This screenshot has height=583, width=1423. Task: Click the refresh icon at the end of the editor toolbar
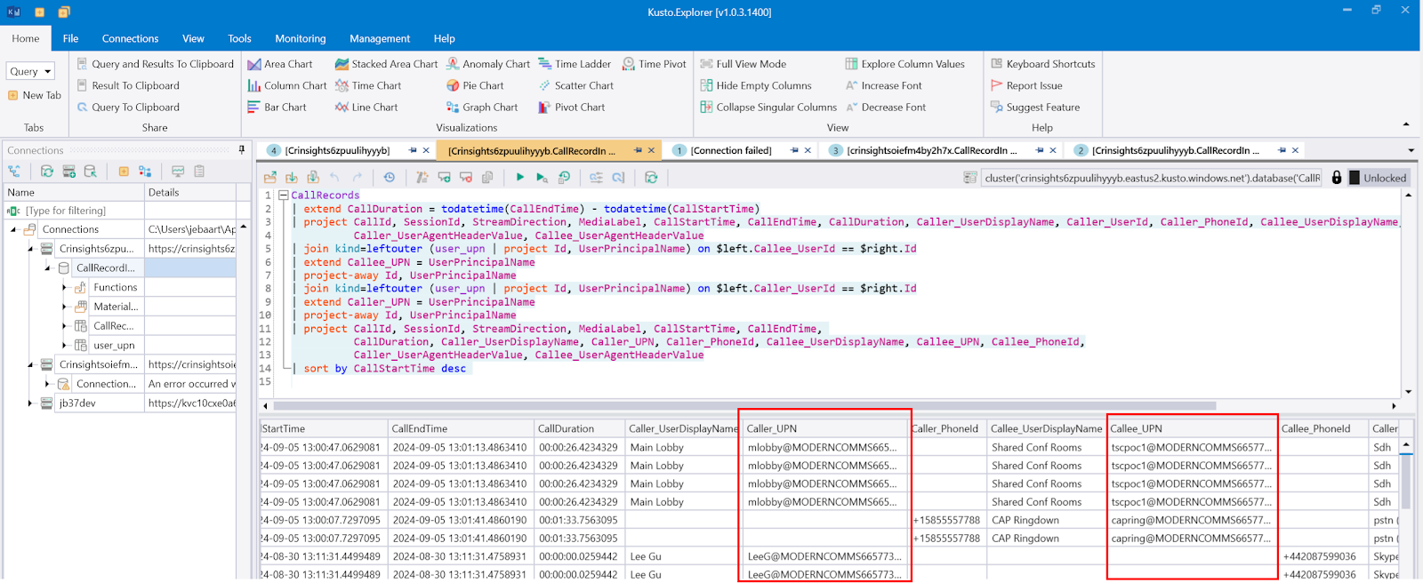(x=651, y=178)
